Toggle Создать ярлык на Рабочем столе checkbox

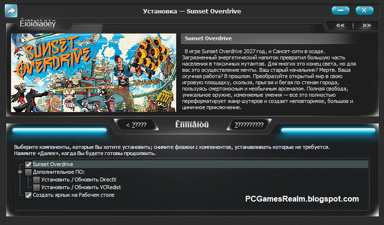(28, 195)
